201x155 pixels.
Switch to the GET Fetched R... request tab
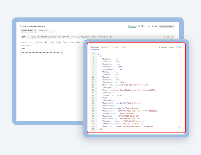click(29, 31)
